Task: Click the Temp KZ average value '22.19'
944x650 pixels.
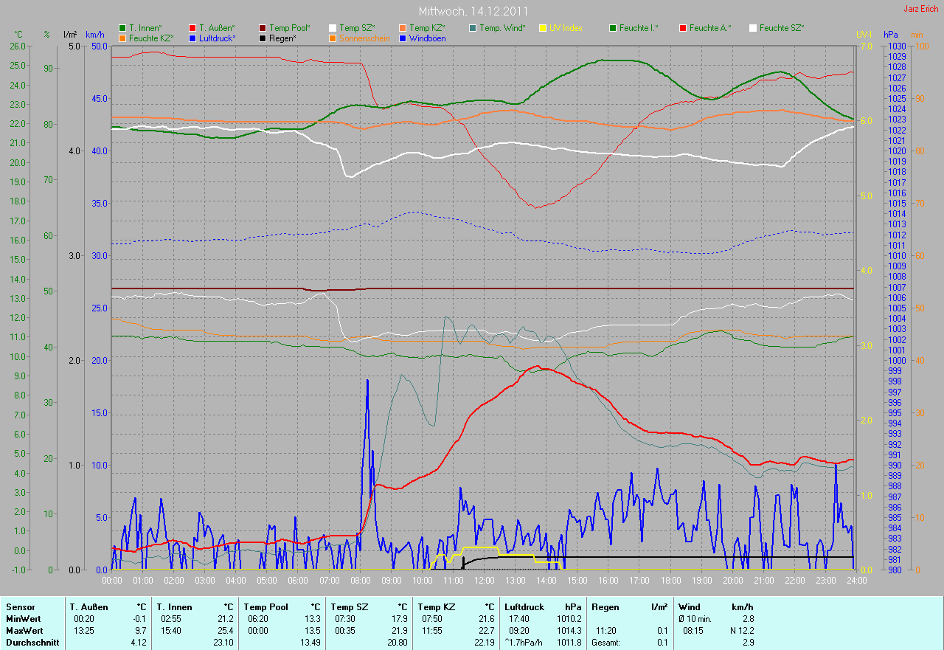Action: pos(484,643)
